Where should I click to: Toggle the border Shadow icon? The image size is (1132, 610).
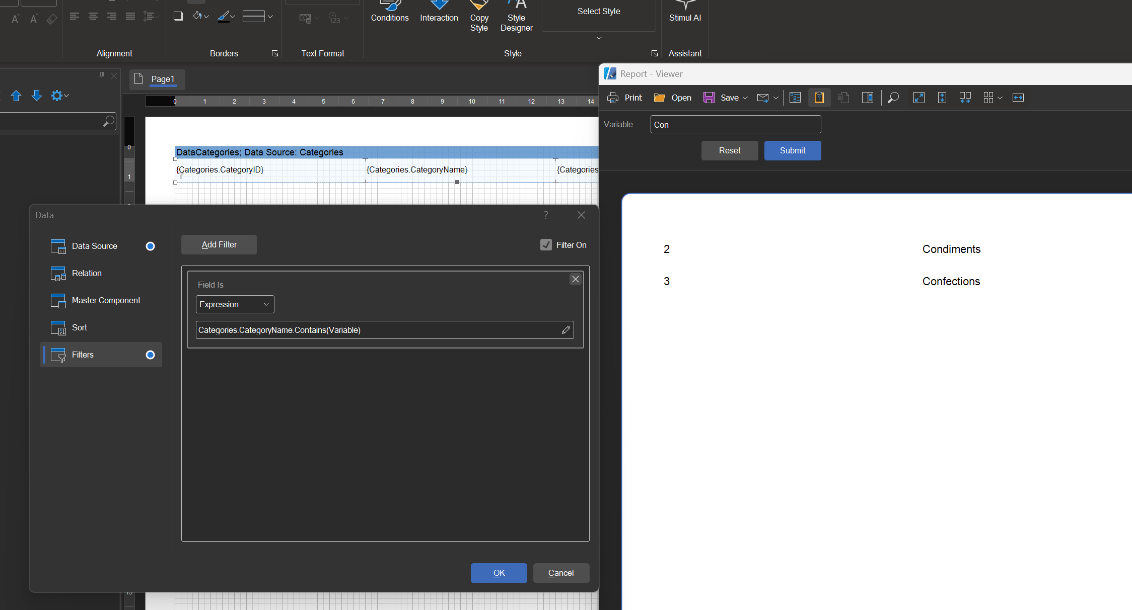pyautogui.click(x=178, y=16)
